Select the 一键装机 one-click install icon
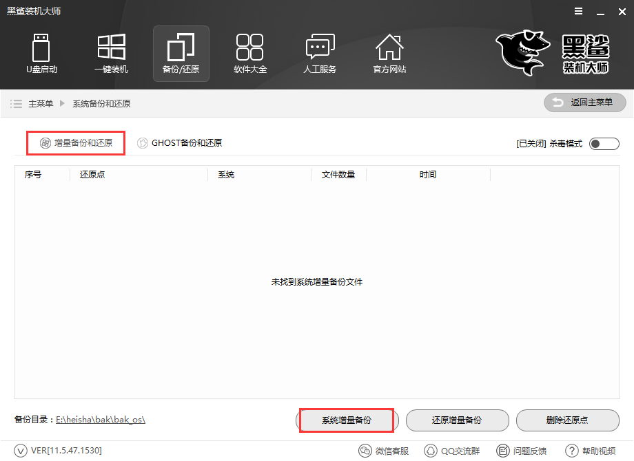Viewport: 634px width, 461px height. 111,53
